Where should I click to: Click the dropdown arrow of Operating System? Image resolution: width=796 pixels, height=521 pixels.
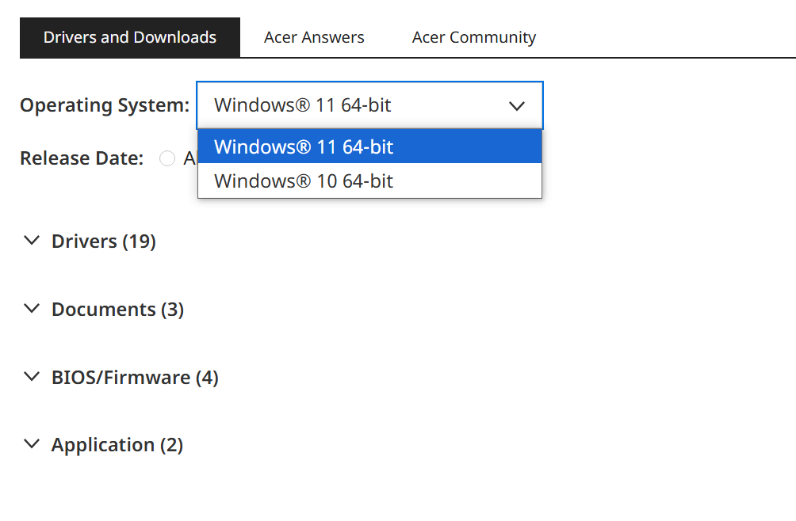click(517, 106)
